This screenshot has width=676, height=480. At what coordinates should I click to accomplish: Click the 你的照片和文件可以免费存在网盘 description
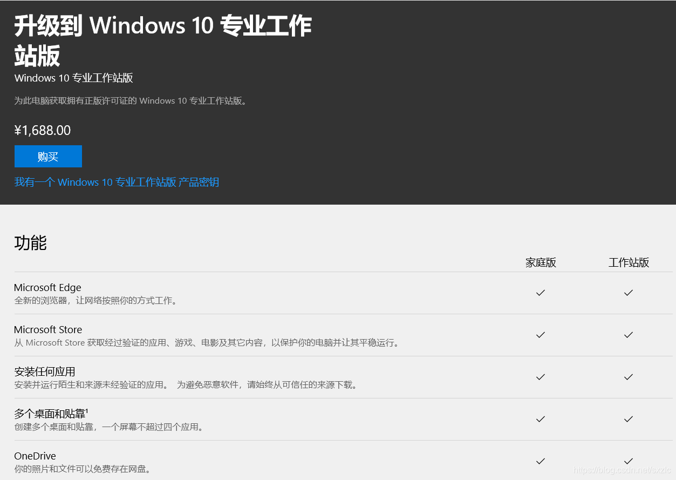[83, 469]
